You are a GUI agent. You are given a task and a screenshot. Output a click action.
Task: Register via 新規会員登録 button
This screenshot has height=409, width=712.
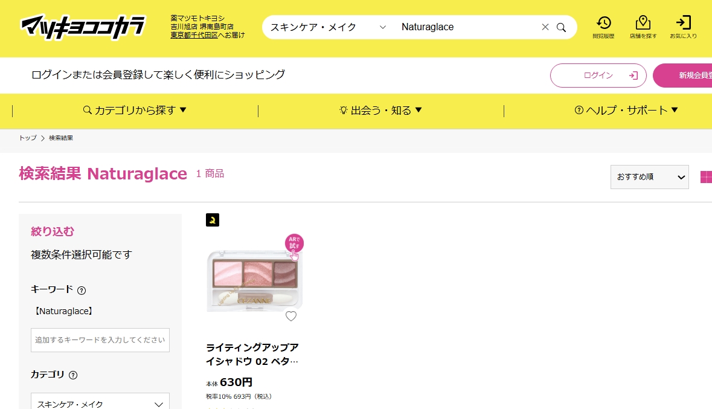click(682, 76)
